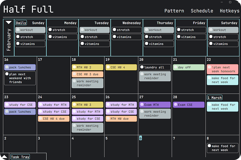This screenshot has width=241, height=160.
Task: Select study for CSE on the 25th
Action: pyautogui.click(x=87, y=119)
